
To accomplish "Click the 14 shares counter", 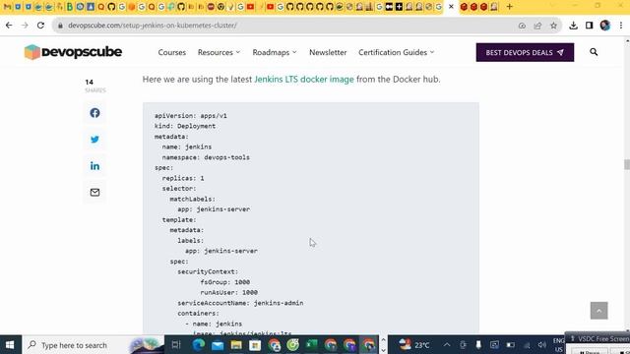I will click(x=94, y=86).
